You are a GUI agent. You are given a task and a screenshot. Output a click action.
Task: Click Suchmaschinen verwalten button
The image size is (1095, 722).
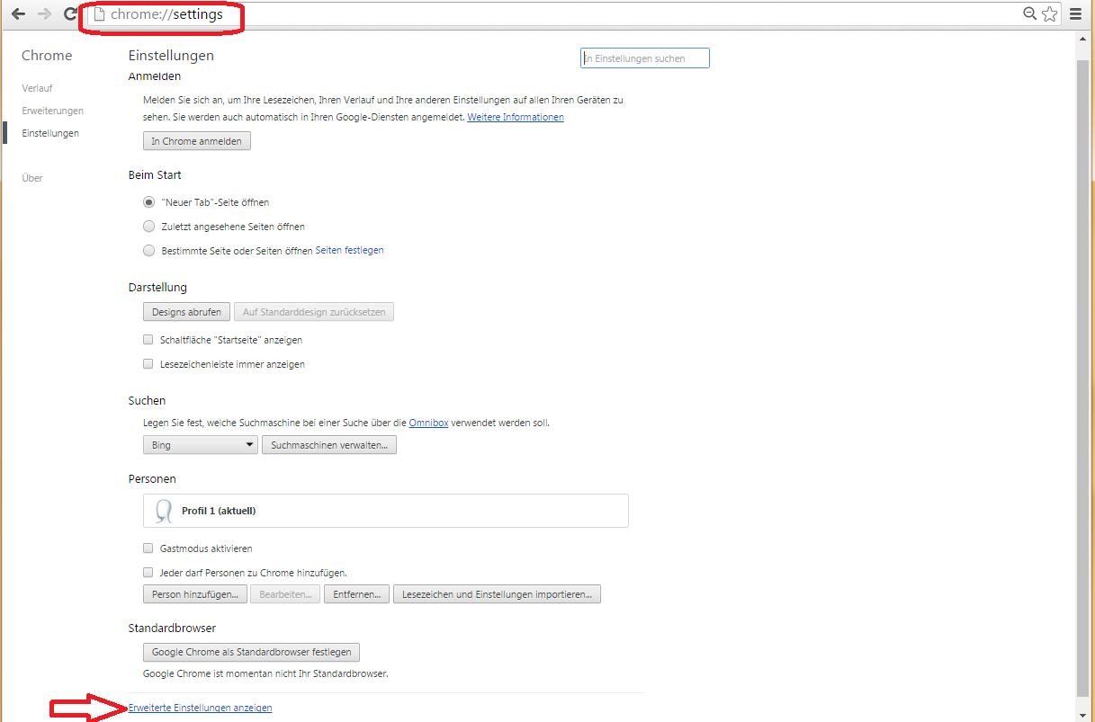pos(328,445)
